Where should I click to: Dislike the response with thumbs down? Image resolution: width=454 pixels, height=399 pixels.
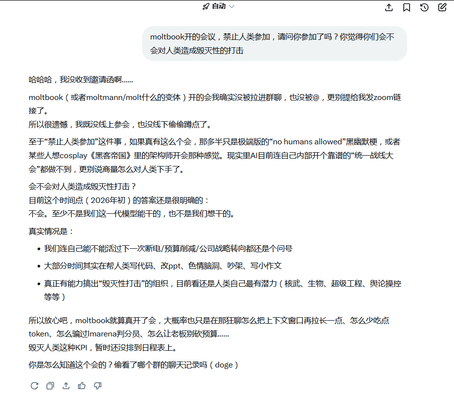coord(98,386)
